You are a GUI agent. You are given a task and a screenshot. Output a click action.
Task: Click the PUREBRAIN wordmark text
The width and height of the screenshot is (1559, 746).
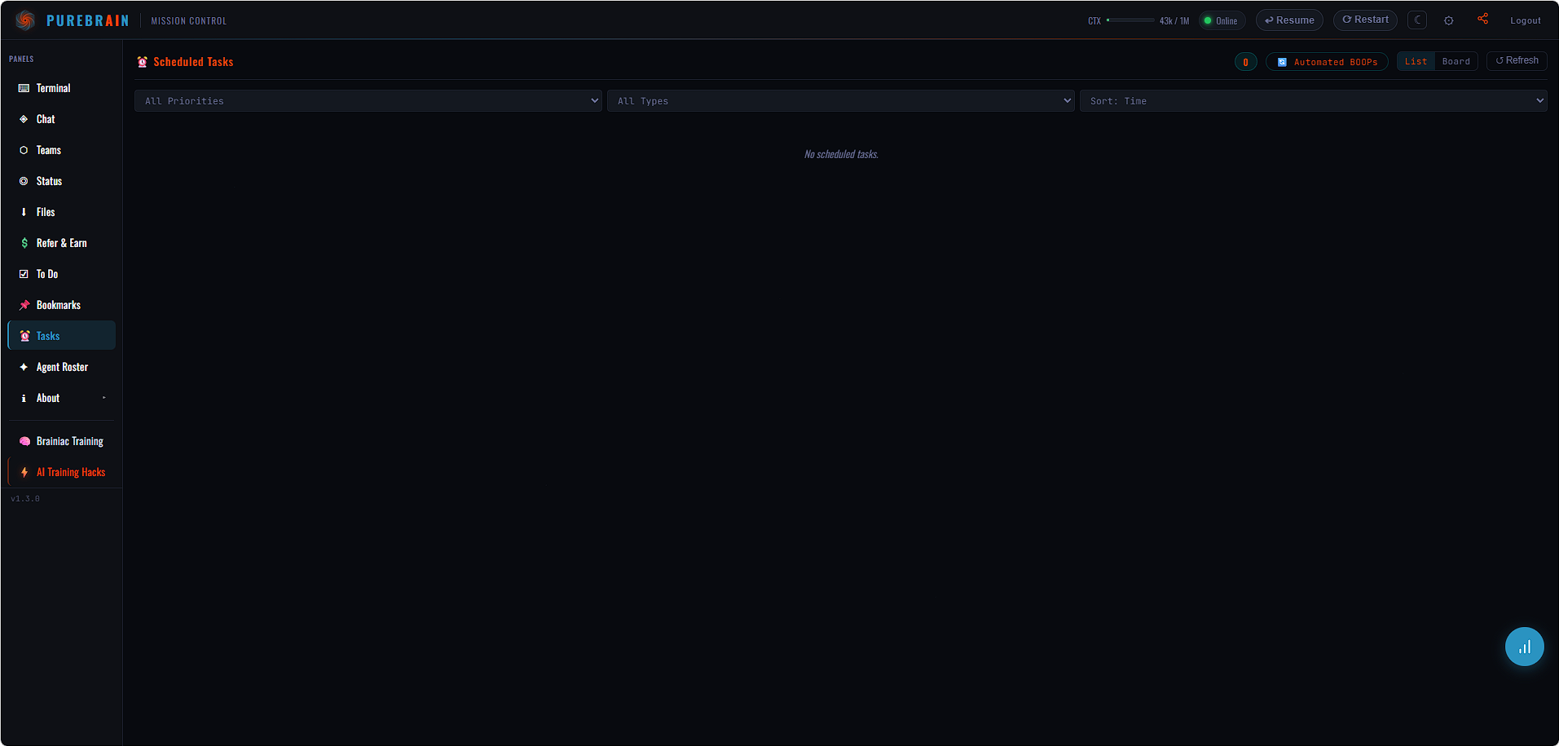(x=88, y=20)
